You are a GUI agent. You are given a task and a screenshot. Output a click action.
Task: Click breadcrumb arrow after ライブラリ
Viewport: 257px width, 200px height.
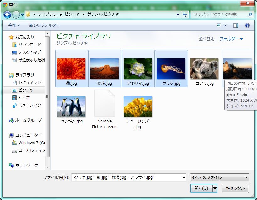(x=61, y=14)
